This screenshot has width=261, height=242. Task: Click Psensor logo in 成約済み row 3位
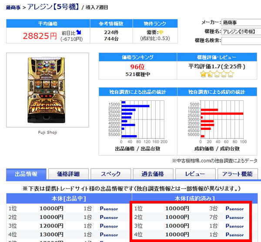tap(235, 226)
